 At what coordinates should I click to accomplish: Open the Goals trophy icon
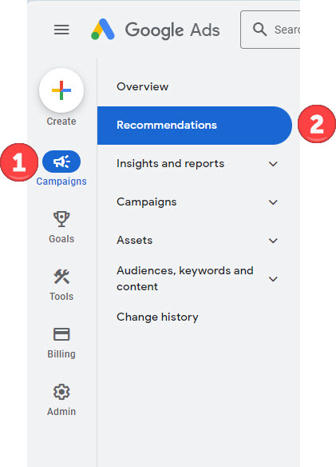coord(61,219)
